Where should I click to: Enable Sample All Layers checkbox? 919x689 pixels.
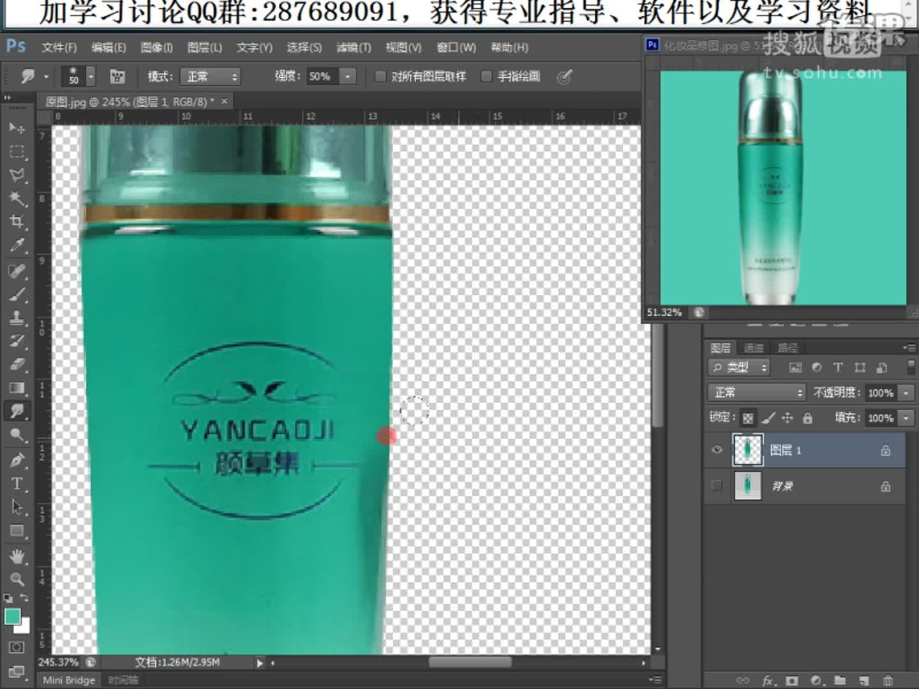click(x=380, y=77)
